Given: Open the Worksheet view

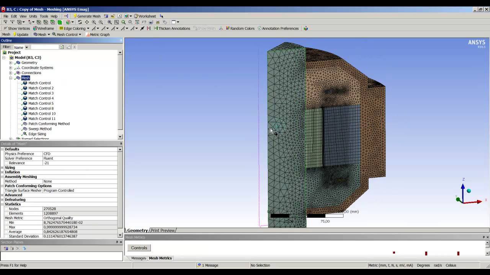Looking at the screenshot, I should point(145,16).
